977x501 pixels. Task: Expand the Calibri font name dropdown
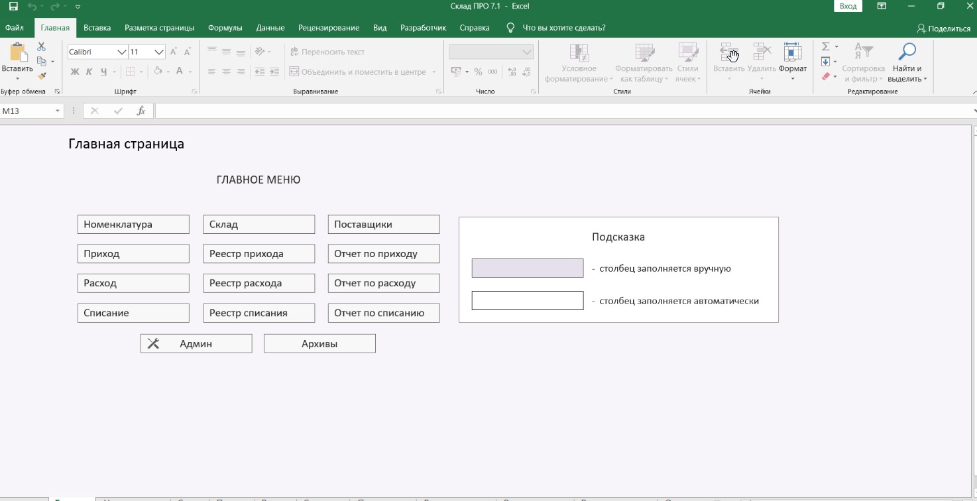[121, 52]
